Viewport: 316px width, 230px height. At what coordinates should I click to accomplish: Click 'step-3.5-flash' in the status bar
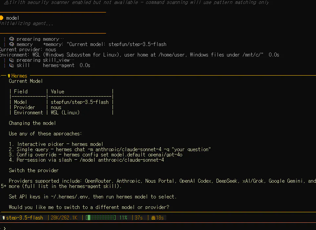(x=25, y=218)
